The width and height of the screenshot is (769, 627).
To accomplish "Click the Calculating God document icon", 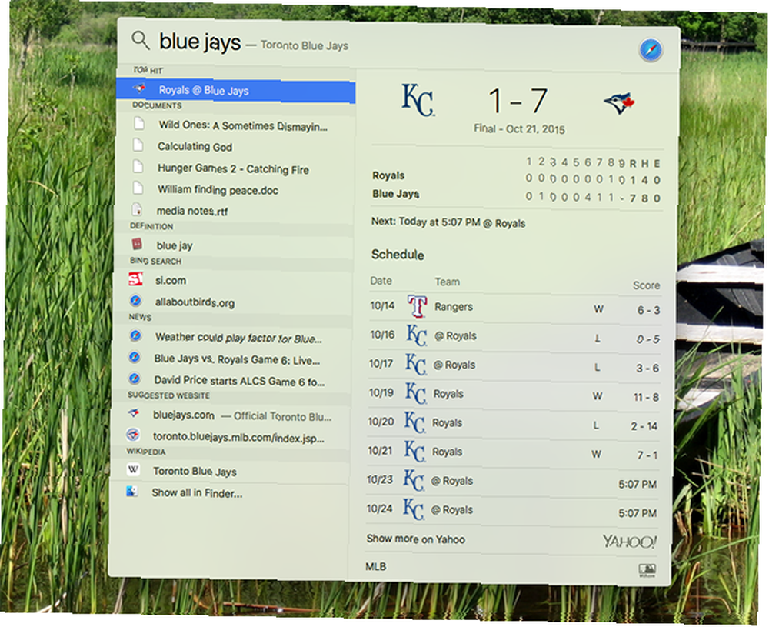I will pyautogui.click(x=138, y=145).
